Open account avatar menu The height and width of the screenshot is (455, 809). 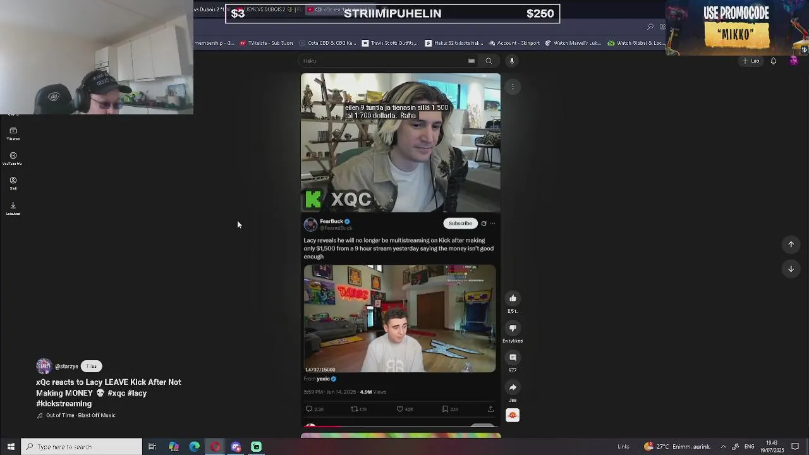794,61
